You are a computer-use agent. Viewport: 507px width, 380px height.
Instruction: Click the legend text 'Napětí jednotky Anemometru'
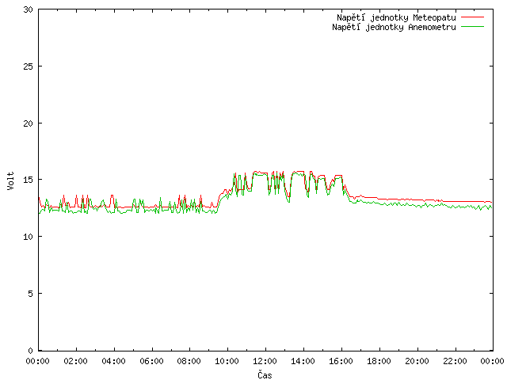(x=394, y=27)
